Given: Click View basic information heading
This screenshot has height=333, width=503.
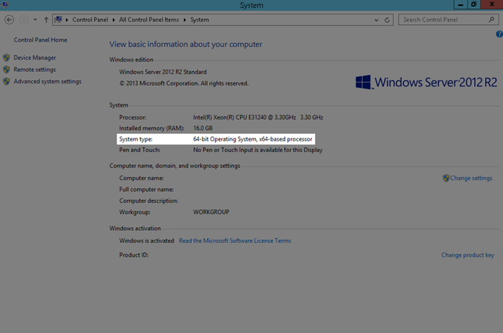Looking at the screenshot, I should 186,44.
